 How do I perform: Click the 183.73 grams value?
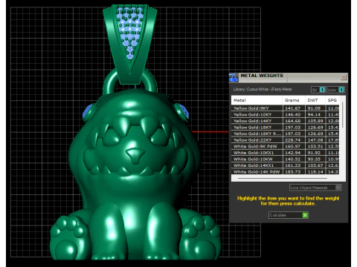point(292,172)
